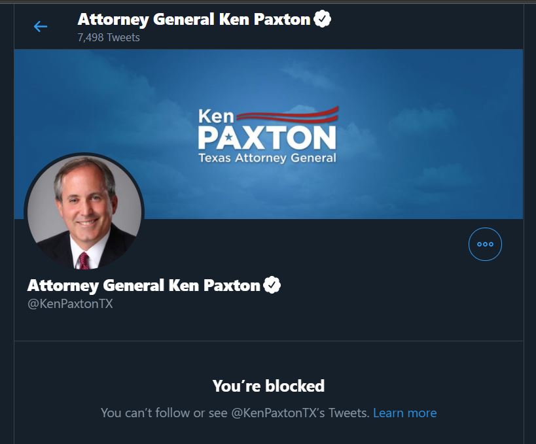The image size is (536, 444).
Task: Click the You're blocked heading text
Action: (x=268, y=386)
